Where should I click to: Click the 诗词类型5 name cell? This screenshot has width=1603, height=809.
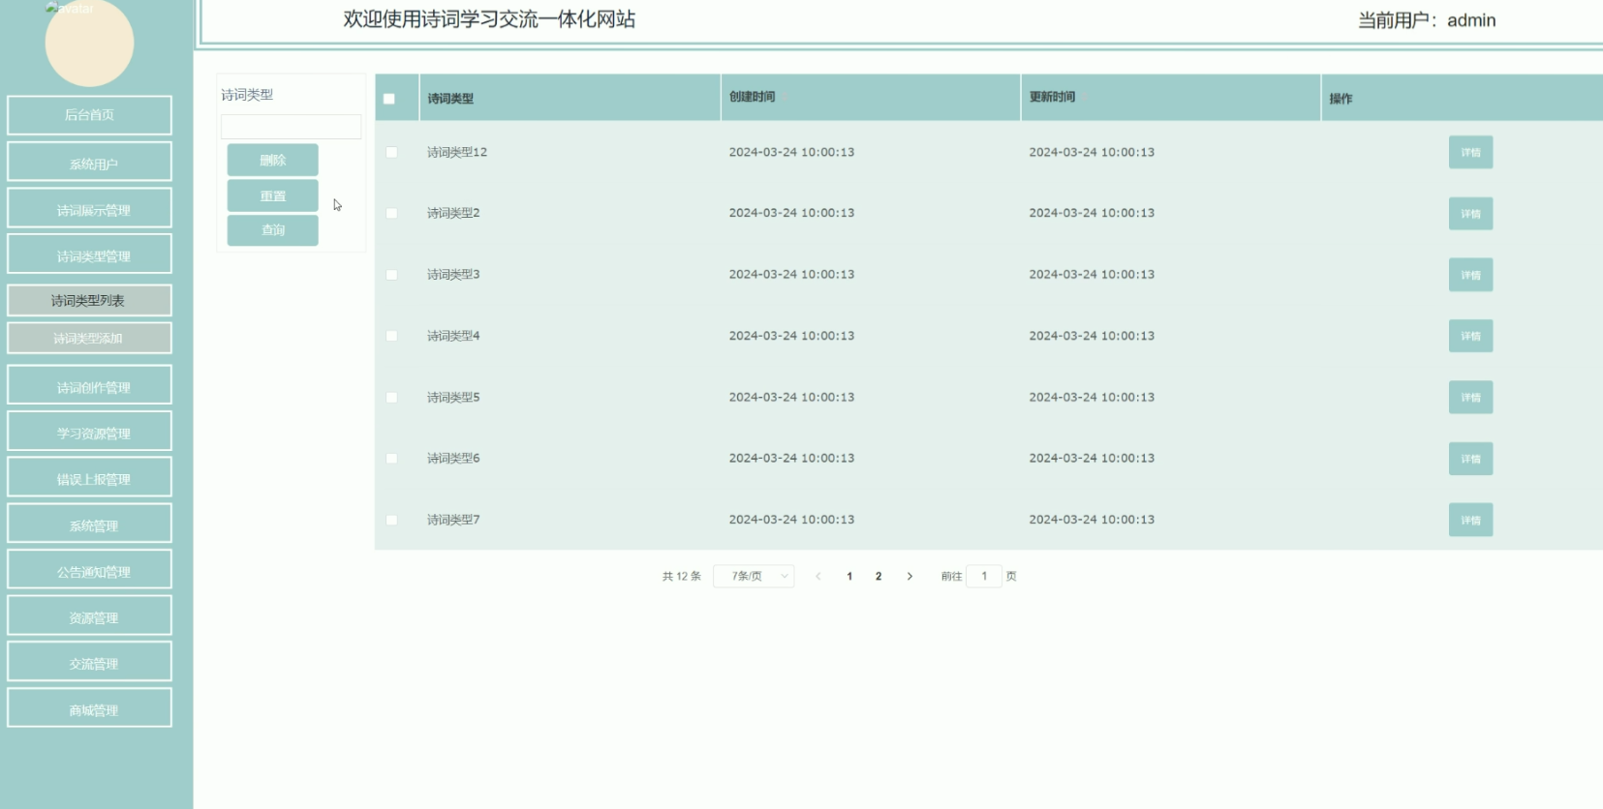coord(453,397)
